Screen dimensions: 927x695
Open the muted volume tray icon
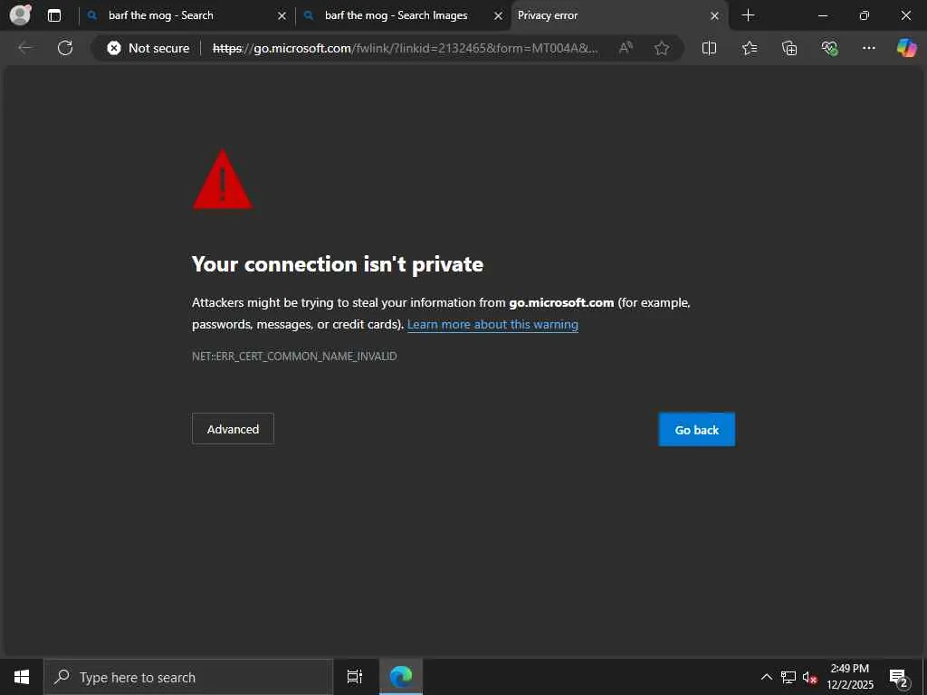(809, 677)
